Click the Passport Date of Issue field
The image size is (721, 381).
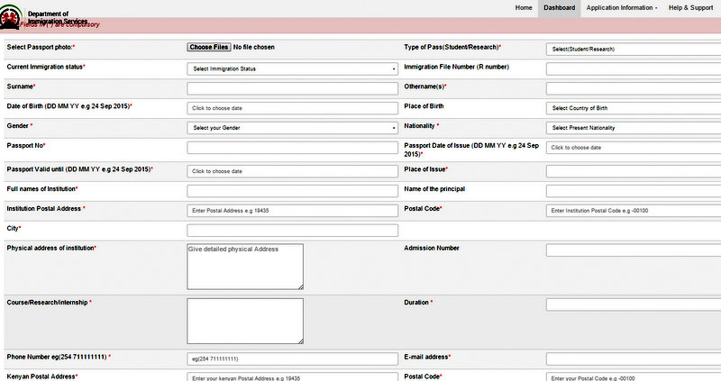click(x=633, y=147)
